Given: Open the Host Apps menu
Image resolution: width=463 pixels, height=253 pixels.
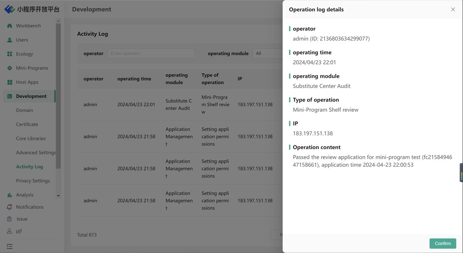Looking at the screenshot, I should pyautogui.click(x=27, y=82).
